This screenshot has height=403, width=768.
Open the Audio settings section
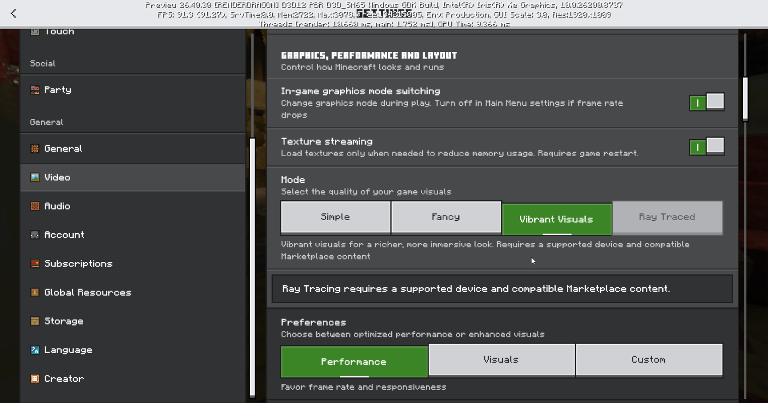133,206
